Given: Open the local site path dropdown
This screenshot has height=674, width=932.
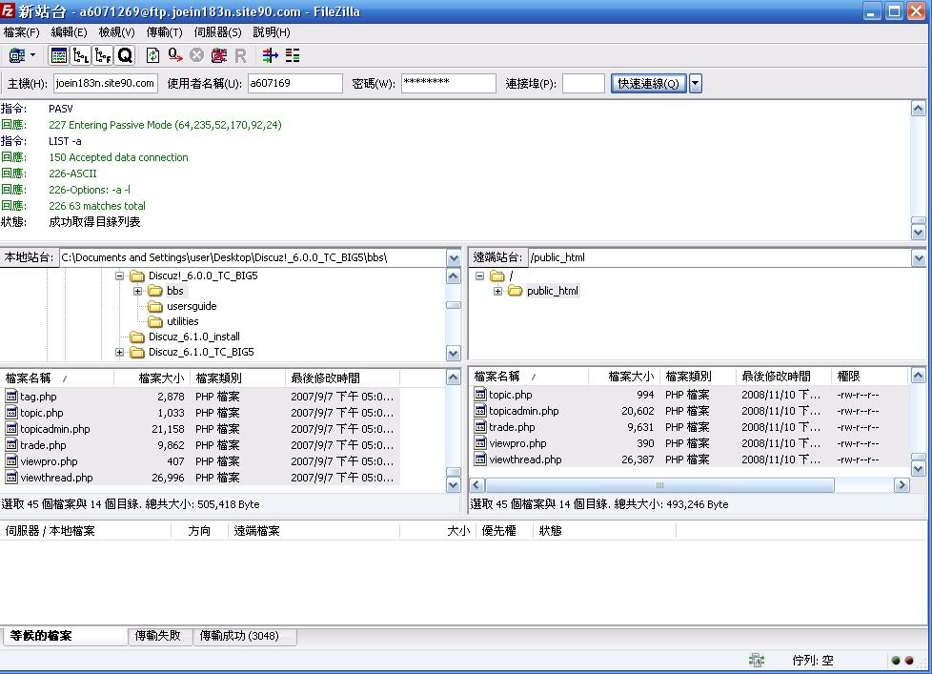Looking at the screenshot, I should pos(454,258).
